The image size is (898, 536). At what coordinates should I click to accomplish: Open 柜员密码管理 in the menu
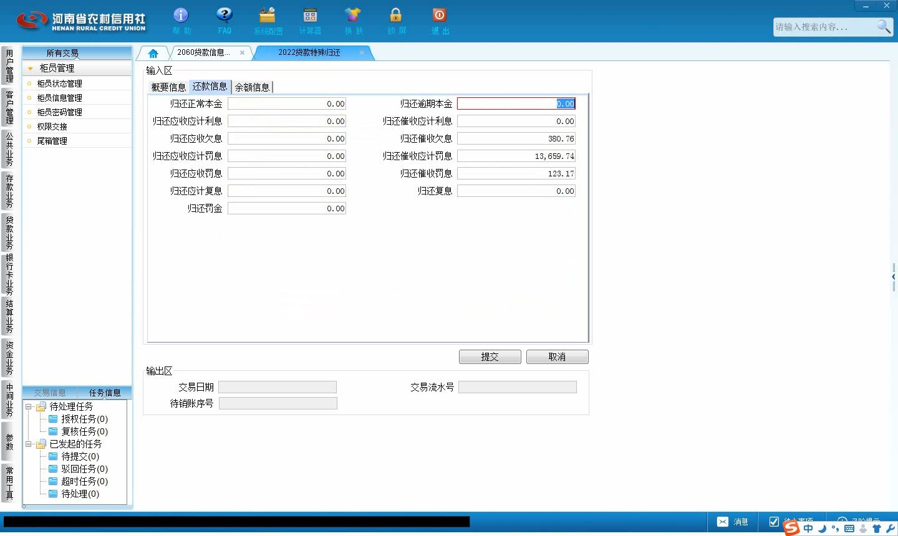(59, 112)
